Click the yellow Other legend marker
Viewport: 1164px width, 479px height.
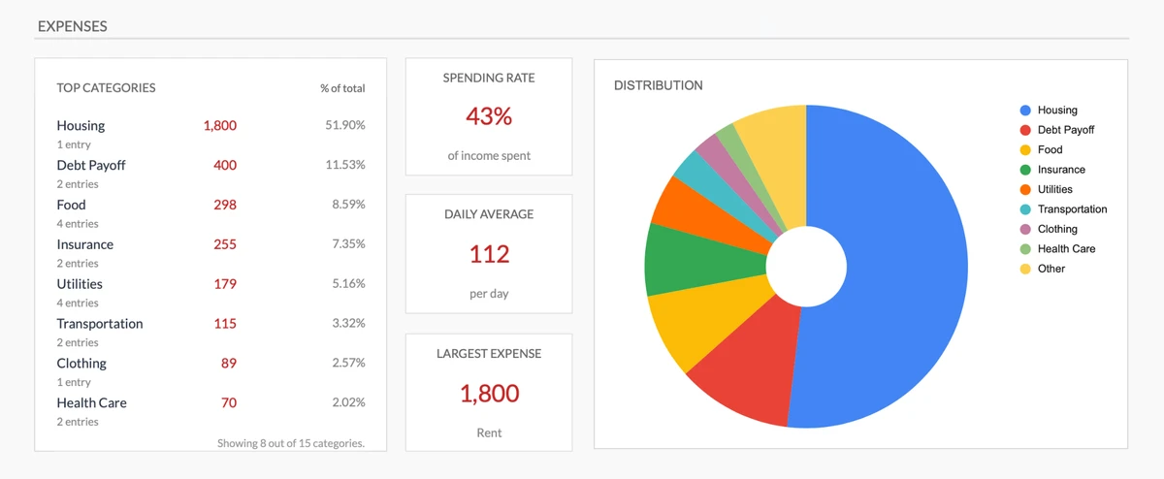[x=1025, y=269]
